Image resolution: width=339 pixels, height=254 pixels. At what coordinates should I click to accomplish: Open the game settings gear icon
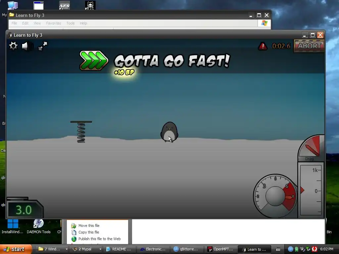click(x=13, y=46)
